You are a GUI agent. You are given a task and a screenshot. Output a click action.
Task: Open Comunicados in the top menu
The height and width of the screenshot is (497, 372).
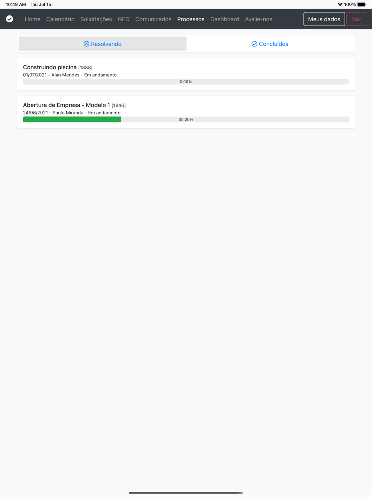tap(153, 19)
